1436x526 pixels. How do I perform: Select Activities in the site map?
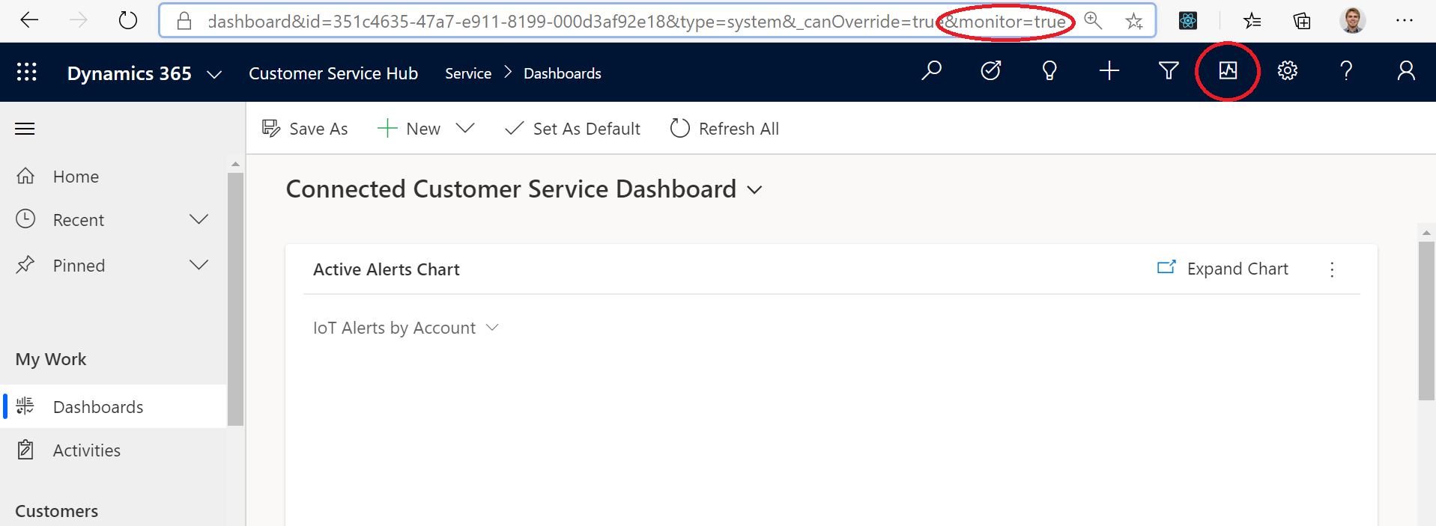pos(86,450)
